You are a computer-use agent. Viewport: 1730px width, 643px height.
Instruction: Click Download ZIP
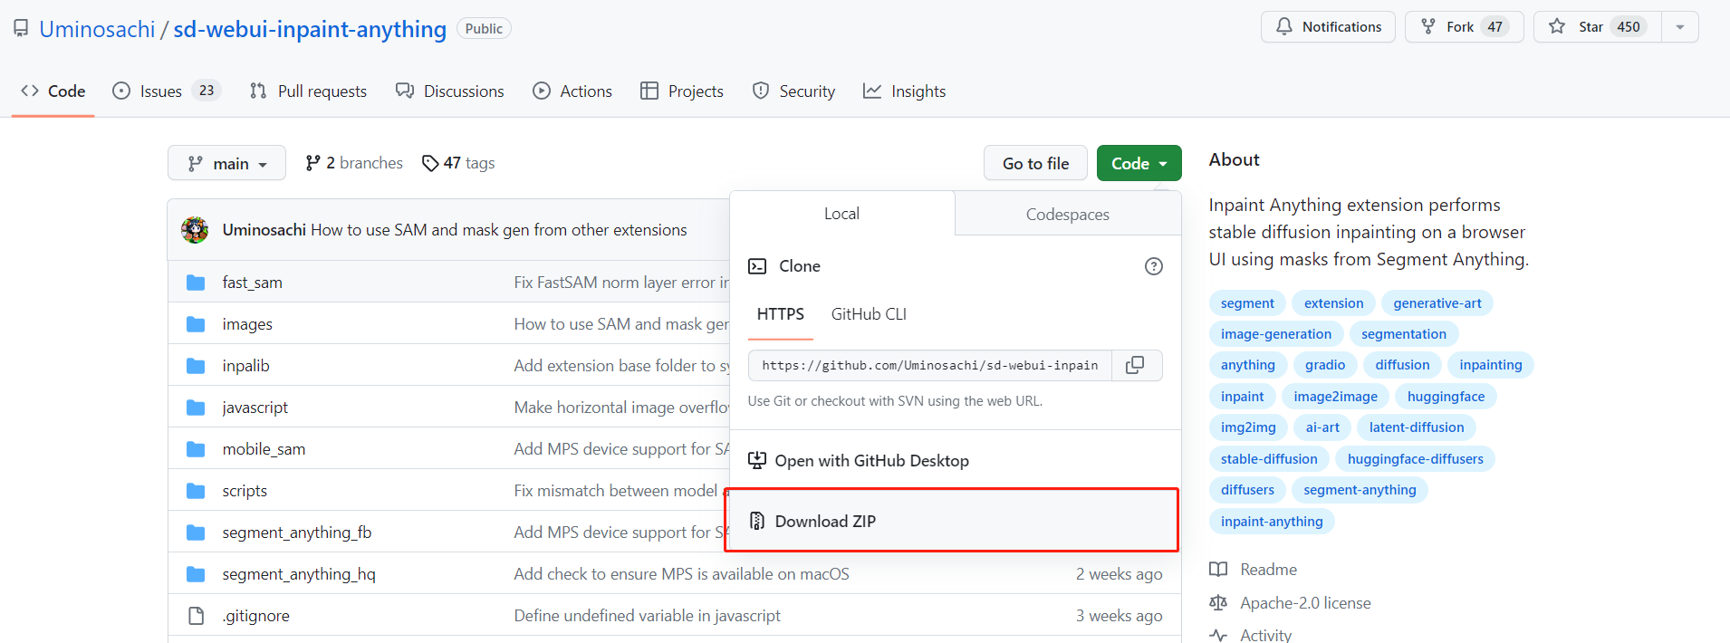point(952,521)
